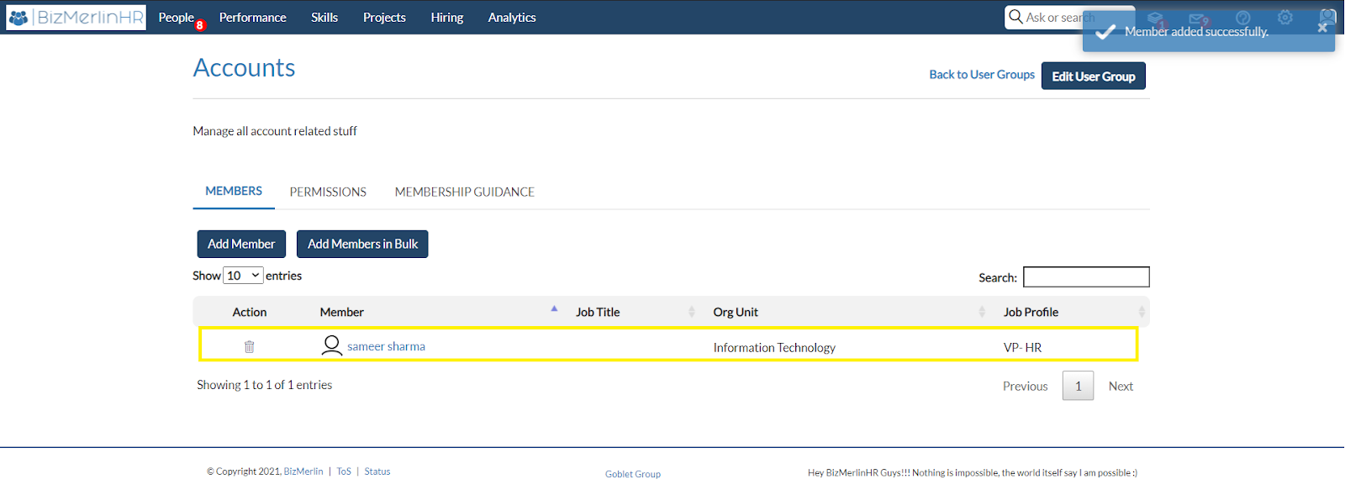The width and height of the screenshot is (1345, 495).
Task: Focus the table Search input field
Action: [1086, 277]
